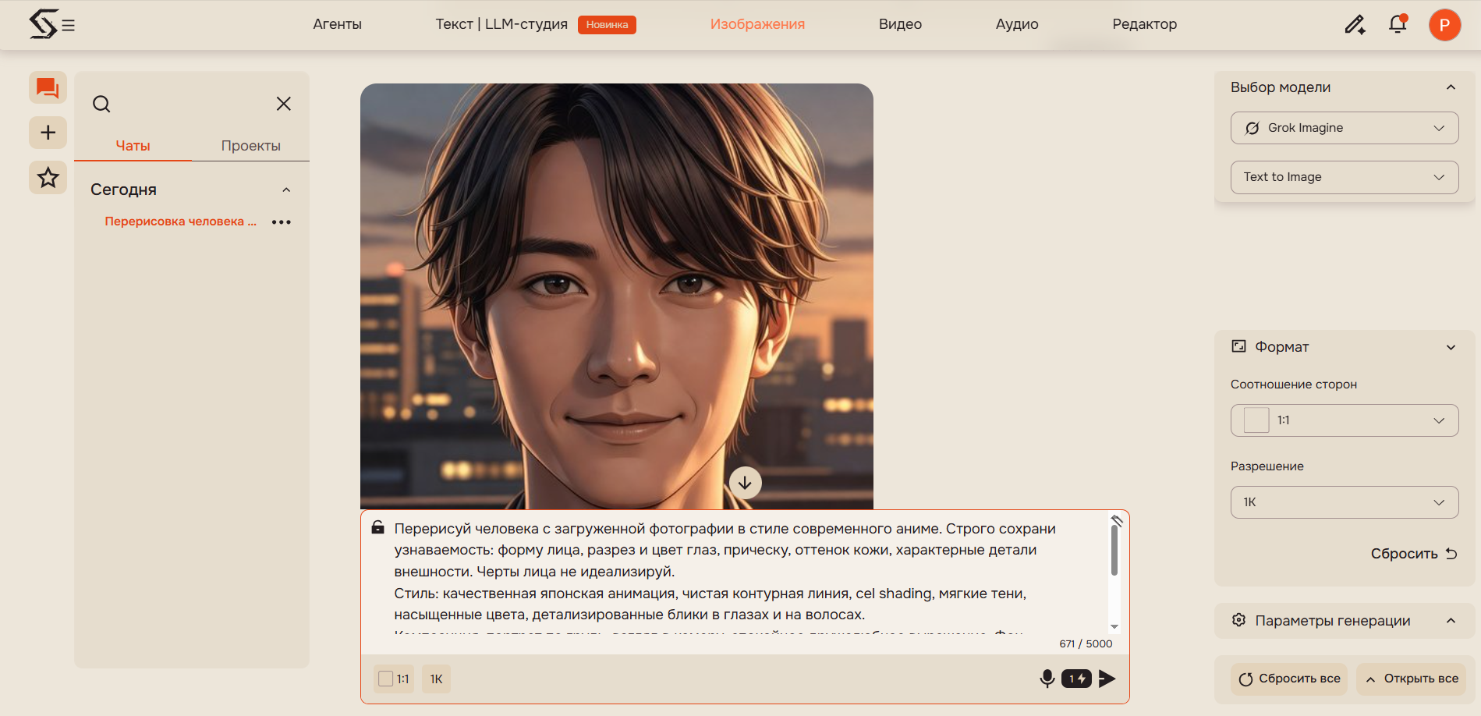Click the prompt field scrollbar
This screenshot has width=1481, height=716.
pos(1114,550)
